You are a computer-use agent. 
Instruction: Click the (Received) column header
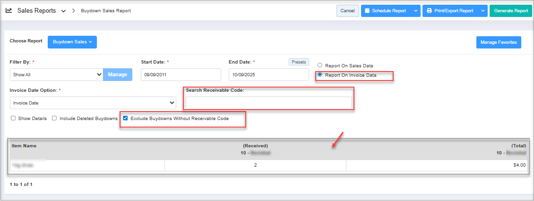pyautogui.click(x=255, y=146)
